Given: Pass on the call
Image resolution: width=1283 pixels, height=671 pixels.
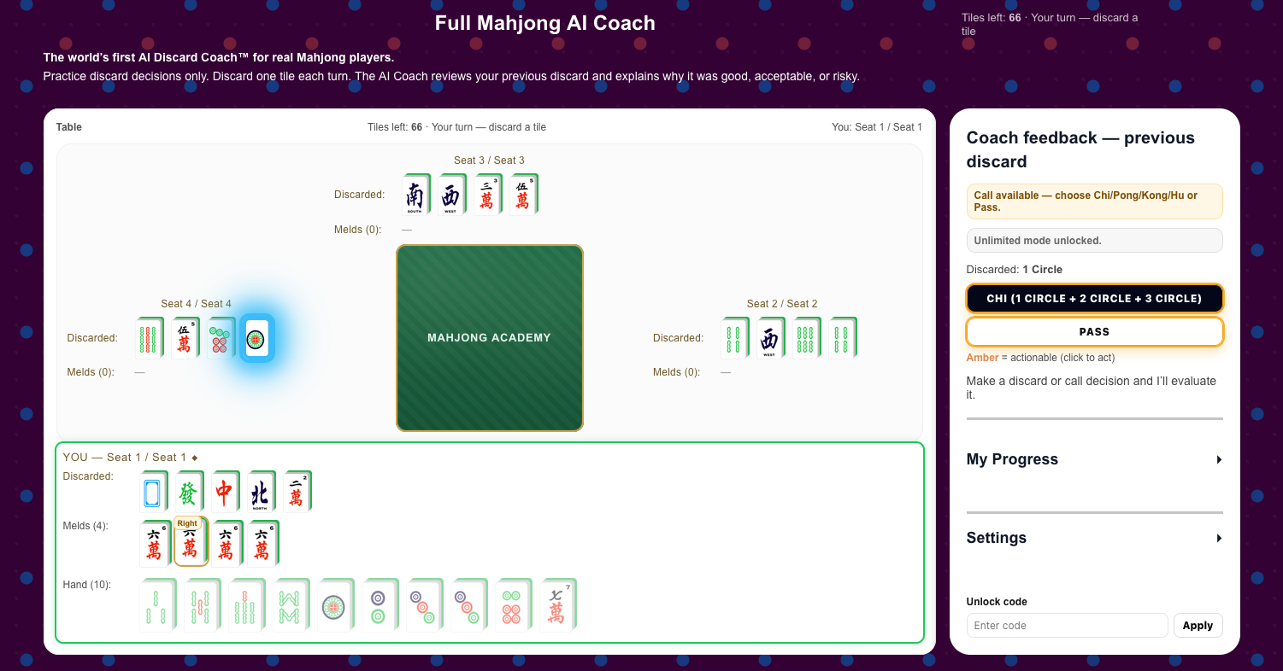Looking at the screenshot, I should (1094, 332).
